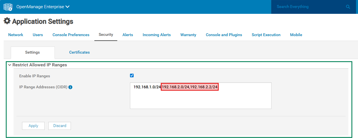Click the search magnifier icon
This screenshot has width=358, height=138.
click(x=348, y=7)
